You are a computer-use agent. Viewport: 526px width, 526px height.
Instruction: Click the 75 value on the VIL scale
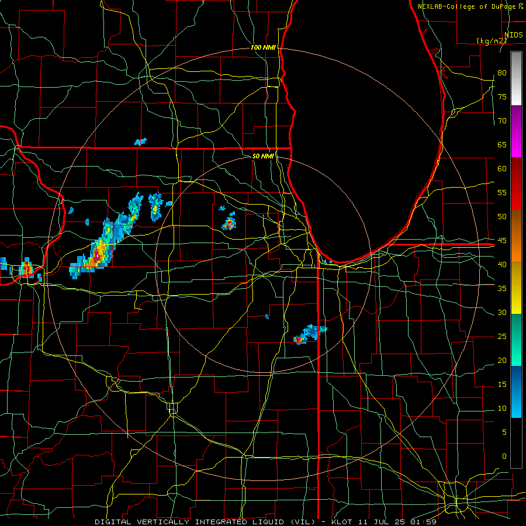click(x=502, y=97)
